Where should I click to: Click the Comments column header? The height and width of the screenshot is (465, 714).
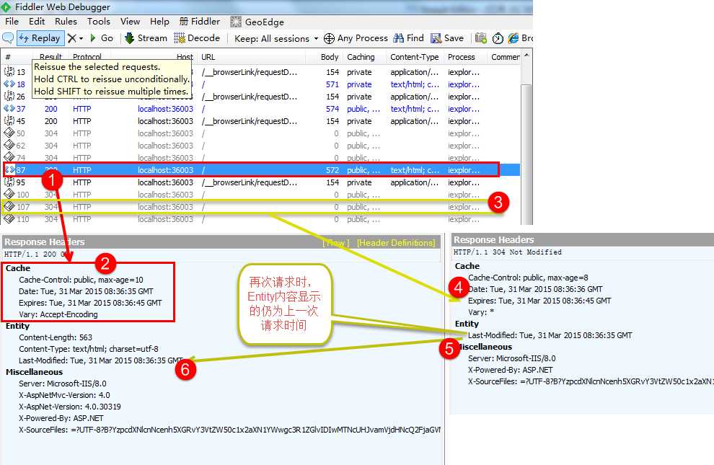[x=506, y=57]
